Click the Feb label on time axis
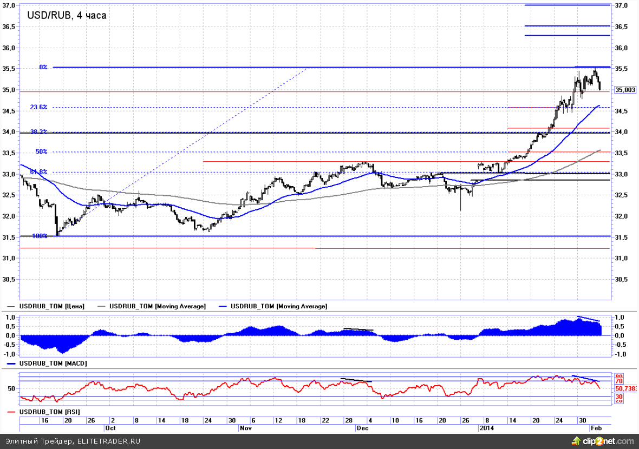The height and width of the screenshot is (449, 639). tap(595, 427)
